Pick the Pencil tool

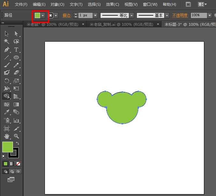click(16, 65)
